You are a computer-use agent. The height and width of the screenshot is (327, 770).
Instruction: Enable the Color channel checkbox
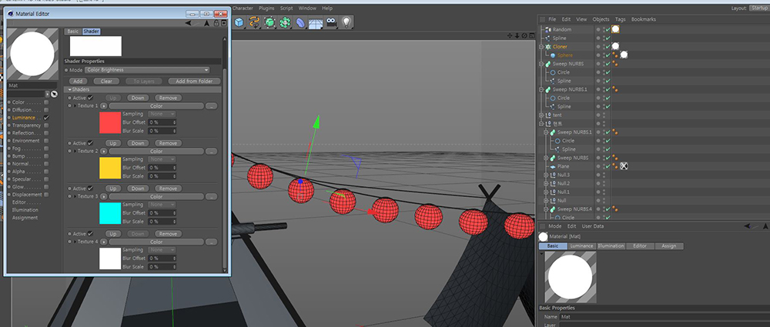(46, 102)
